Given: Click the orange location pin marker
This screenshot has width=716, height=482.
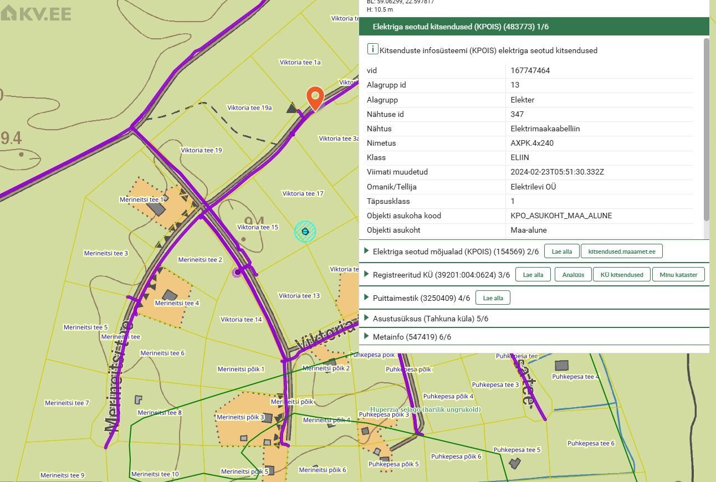Looking at the screenshot, I should pyautogui.click(x=315, y=98).
